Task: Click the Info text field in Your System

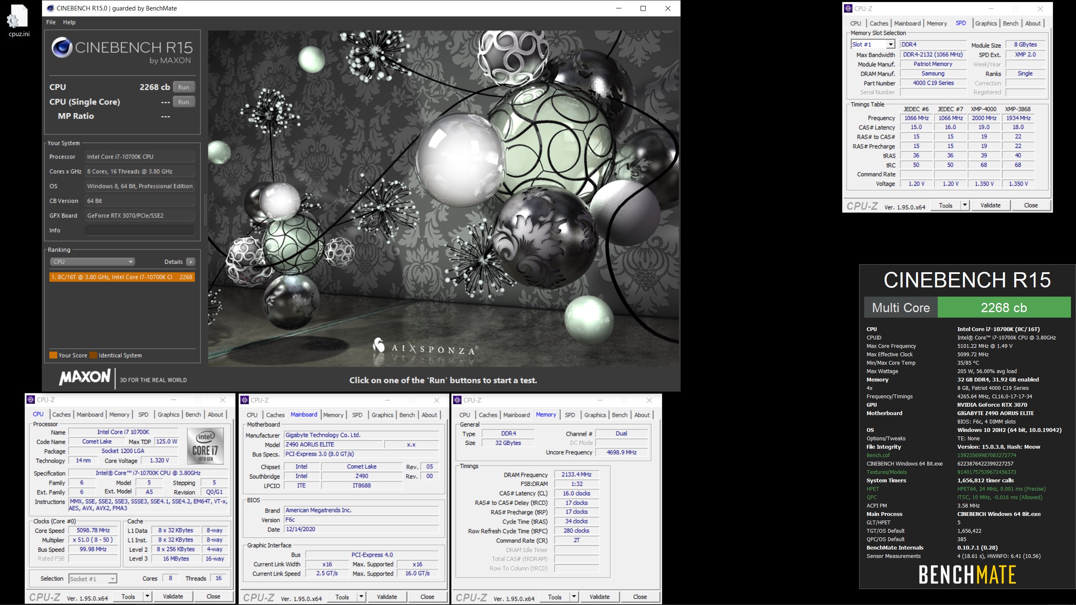Action: pyautogui.click(x=140, y=230)
